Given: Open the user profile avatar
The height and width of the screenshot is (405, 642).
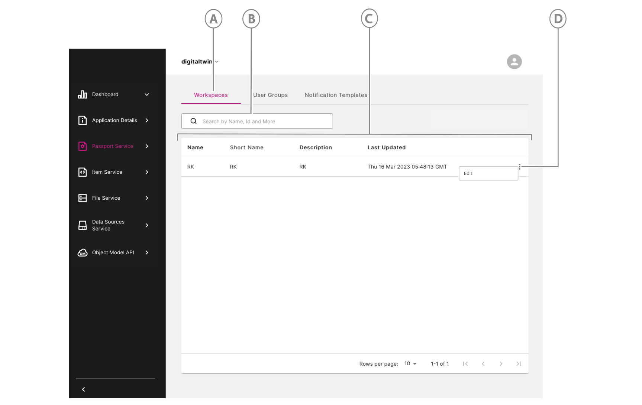Looking at the screenshot, I should pos(514,62).
